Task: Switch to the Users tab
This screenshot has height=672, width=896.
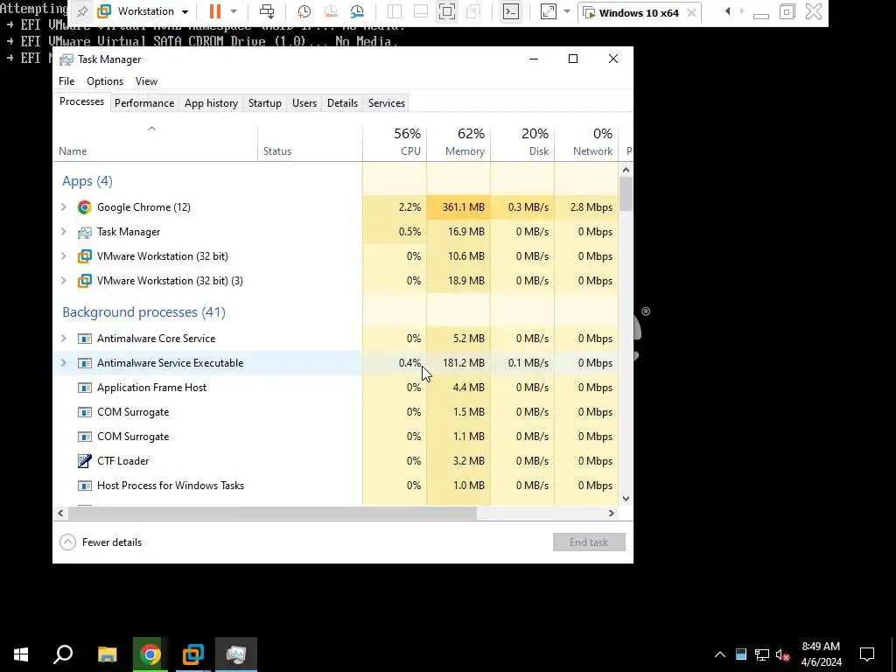Action: point(304,103)
